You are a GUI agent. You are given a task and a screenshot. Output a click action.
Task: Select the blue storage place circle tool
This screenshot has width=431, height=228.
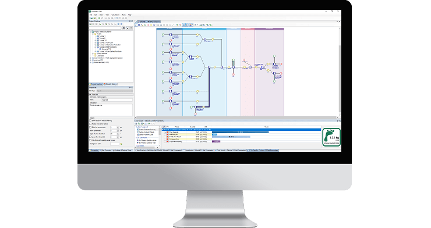(x=154, y=25)
